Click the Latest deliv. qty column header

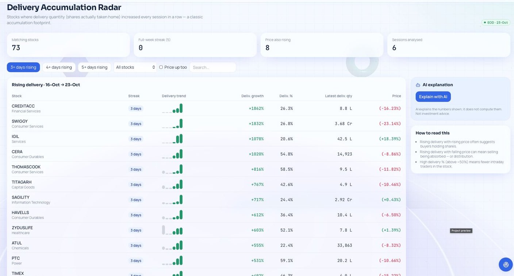338,96
